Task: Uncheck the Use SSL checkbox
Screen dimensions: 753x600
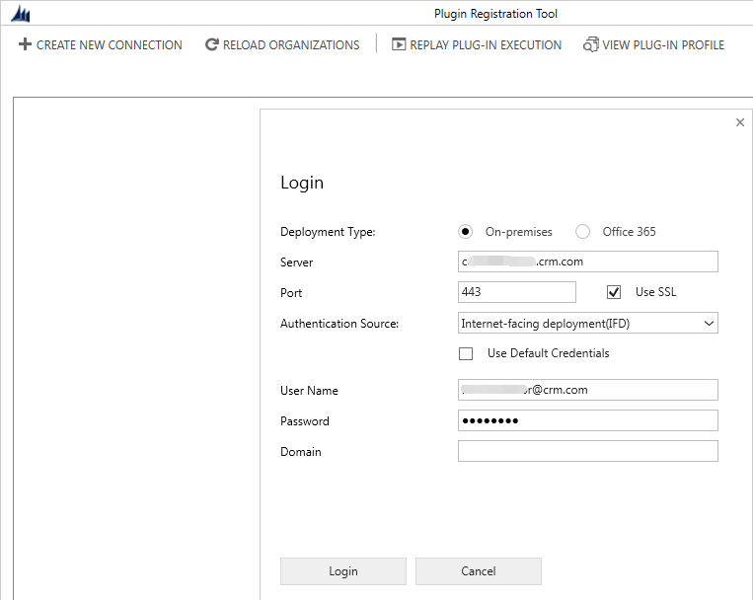Action: click(x=614, y=292)
